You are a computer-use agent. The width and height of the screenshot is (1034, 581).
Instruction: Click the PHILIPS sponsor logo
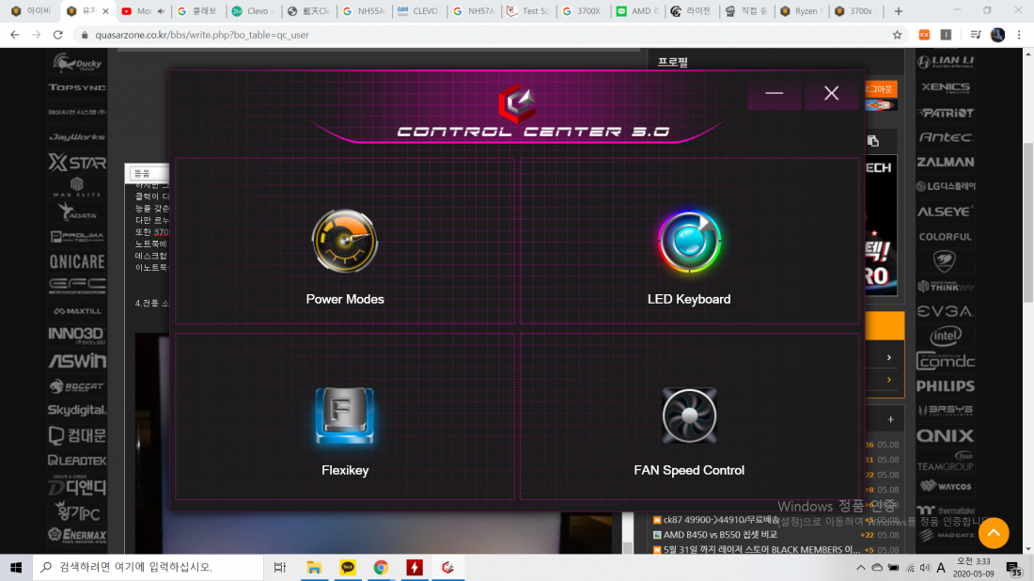pos(945,385)
